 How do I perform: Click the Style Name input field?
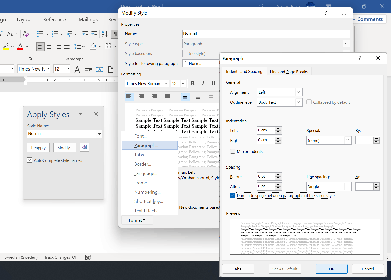coord(62,134)
